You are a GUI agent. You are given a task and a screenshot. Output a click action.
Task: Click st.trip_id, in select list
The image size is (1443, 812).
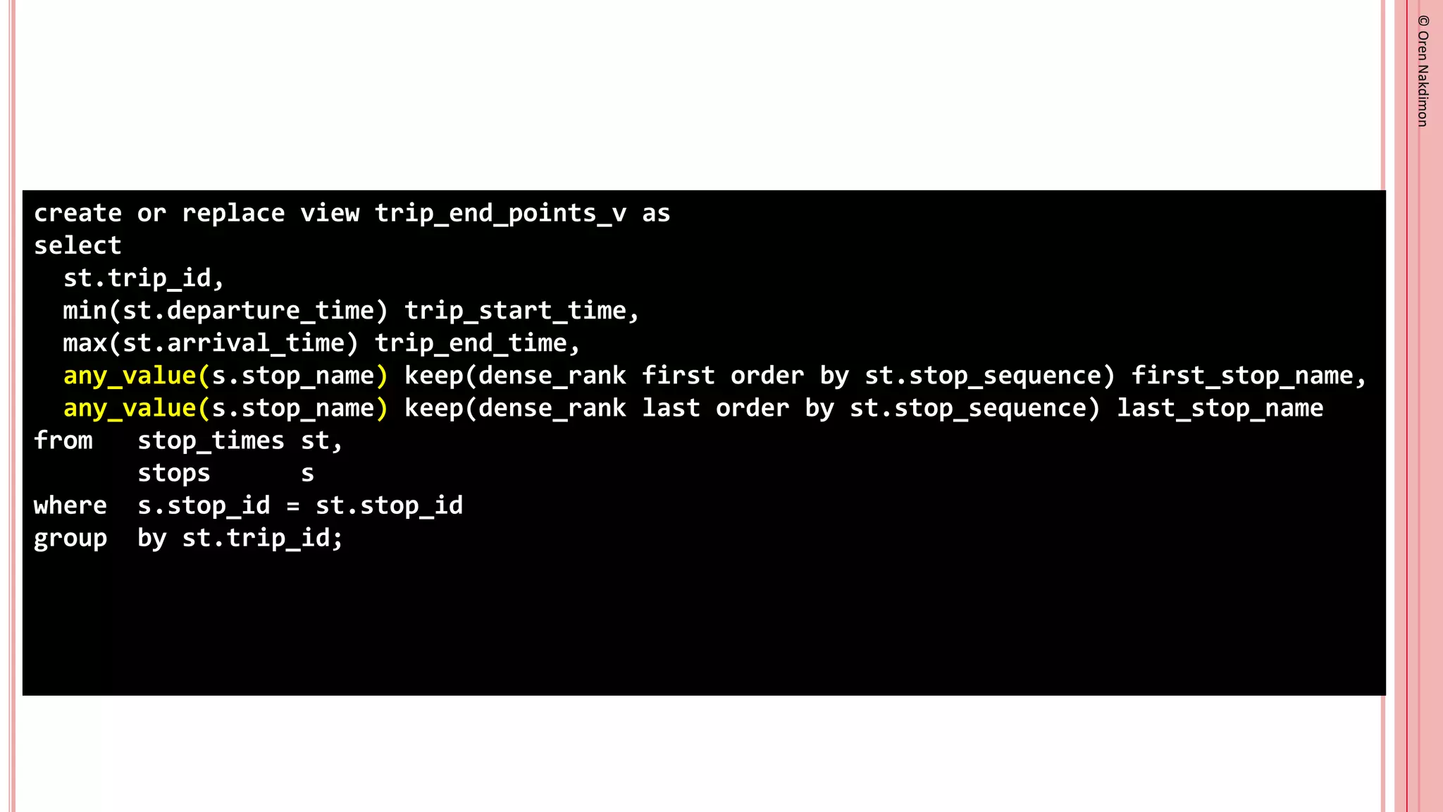[x=144, y=278]
